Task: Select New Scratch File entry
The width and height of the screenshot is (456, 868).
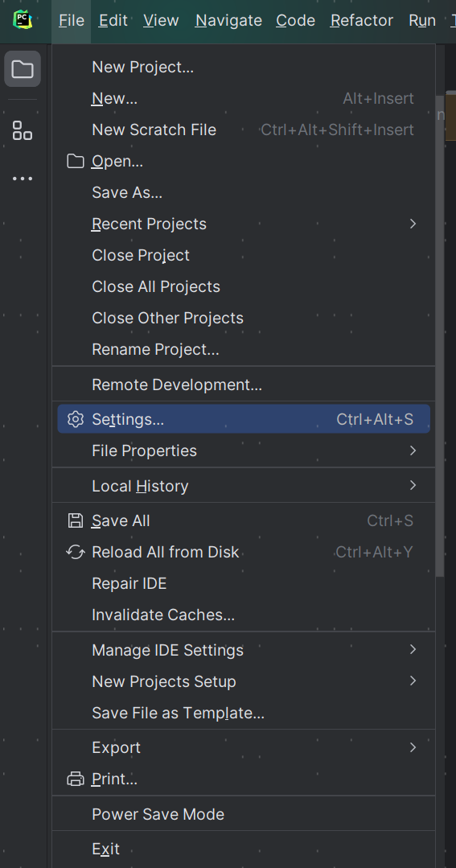Action: (244, 130)
